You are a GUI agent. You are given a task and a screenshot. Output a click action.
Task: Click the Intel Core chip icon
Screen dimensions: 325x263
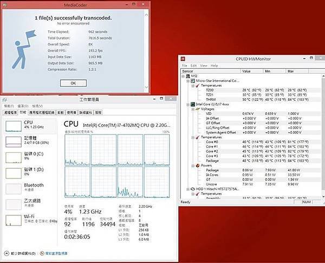pyautogui.click(x=193, y=104)
